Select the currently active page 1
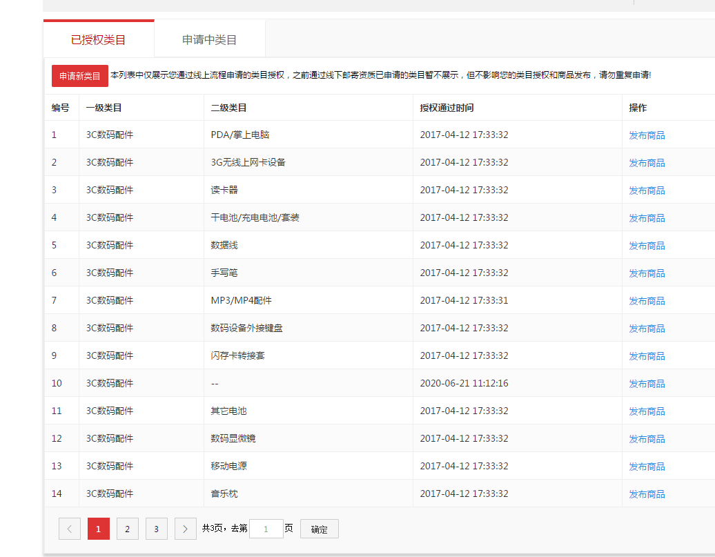 coord(98,528)
